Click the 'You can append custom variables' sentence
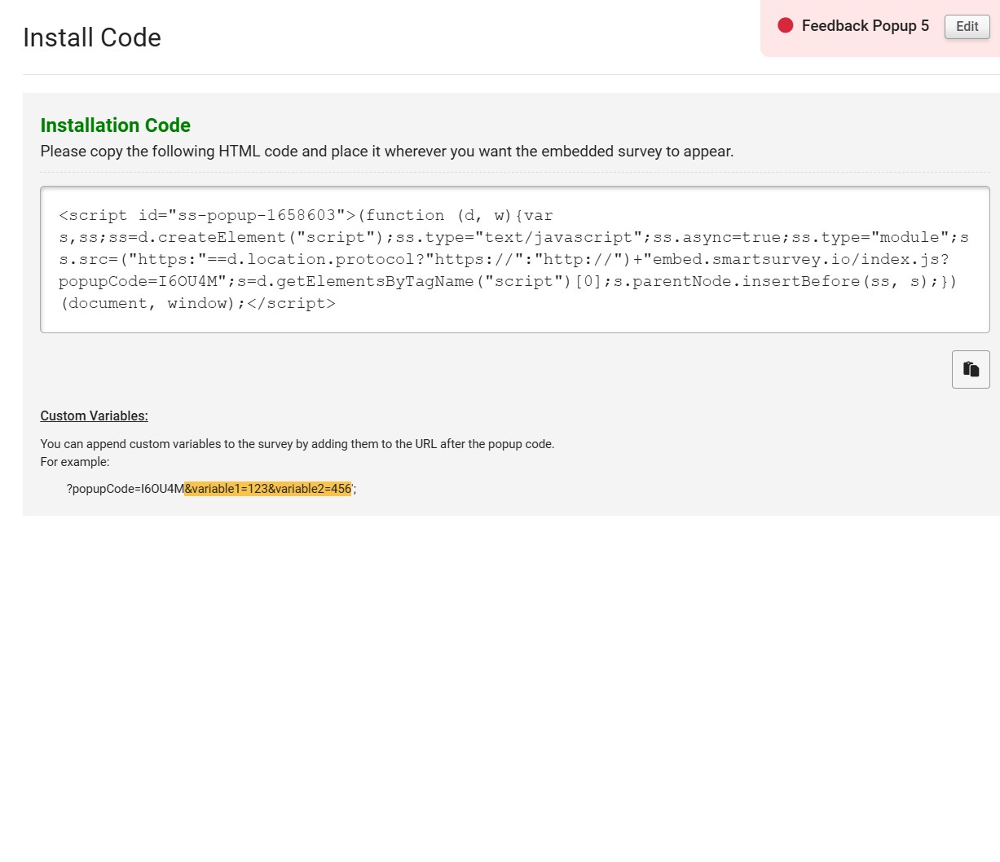Screen dimensions: 1000x862 297,444
